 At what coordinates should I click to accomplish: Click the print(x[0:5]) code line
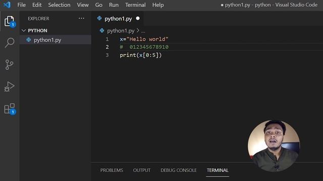pos(141,55)
